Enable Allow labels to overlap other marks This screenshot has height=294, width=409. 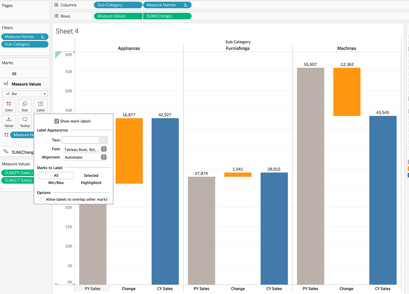click(x=42, y=199)
